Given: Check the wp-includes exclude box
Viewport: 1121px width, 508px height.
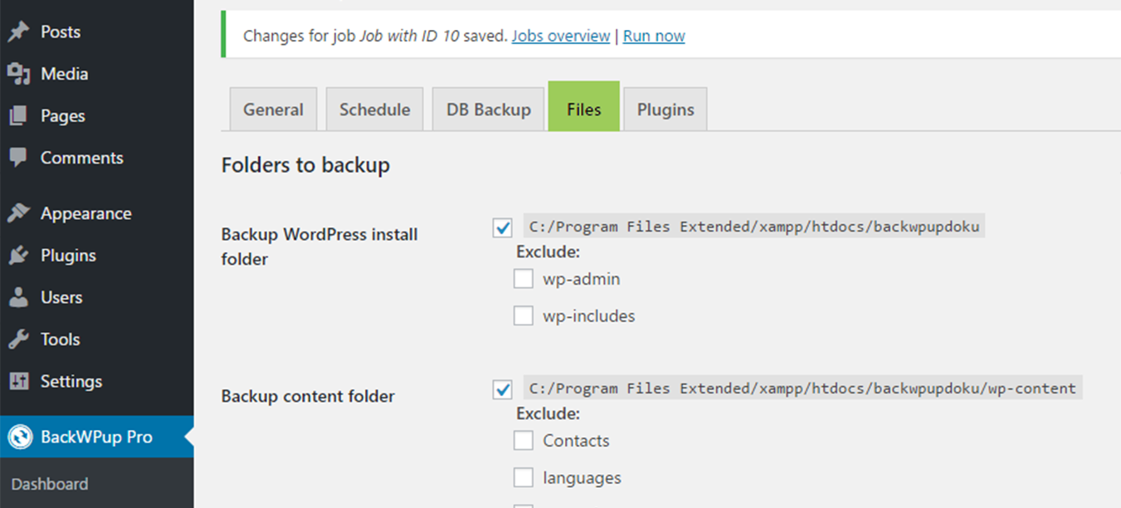Looking at the screenshot, I should tap(524, 315).
